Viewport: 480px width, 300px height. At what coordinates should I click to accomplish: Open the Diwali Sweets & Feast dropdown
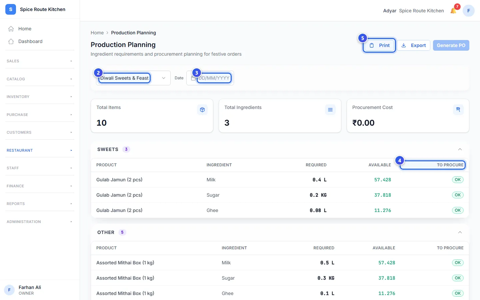point(133,78)
